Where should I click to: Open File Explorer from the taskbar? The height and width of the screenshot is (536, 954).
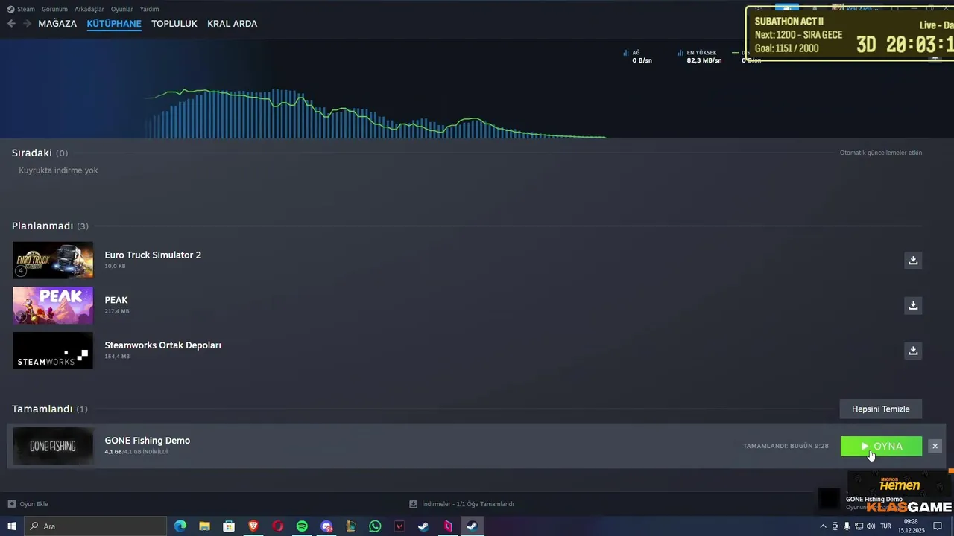[204, 526]
